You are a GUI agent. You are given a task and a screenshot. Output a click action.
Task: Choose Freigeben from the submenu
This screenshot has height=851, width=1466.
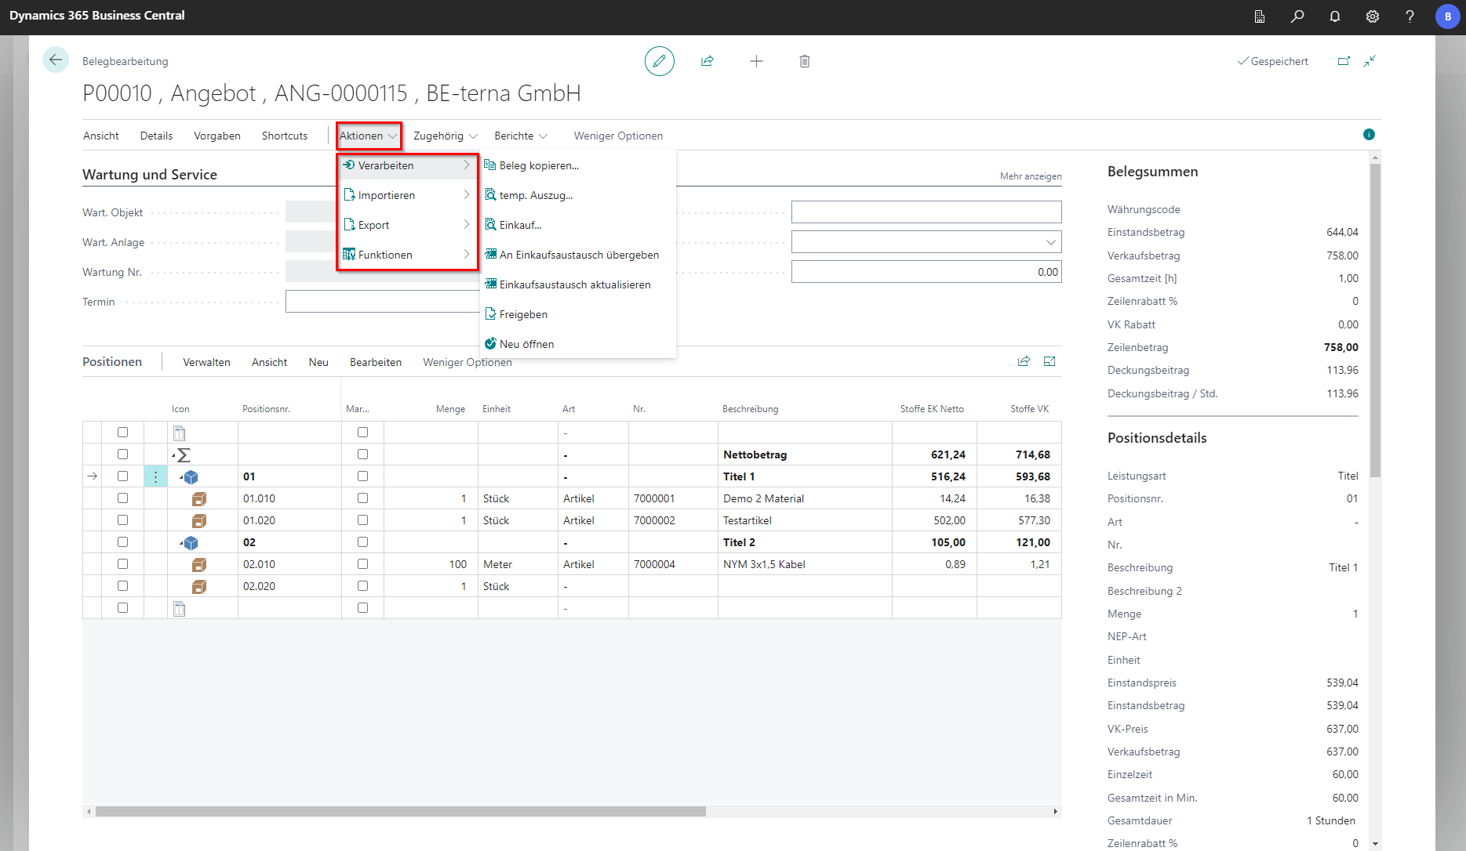523,314
